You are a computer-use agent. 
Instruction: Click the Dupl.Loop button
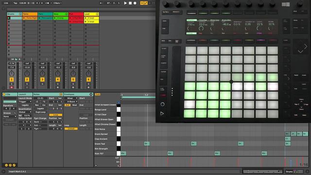tap(40, 112)
